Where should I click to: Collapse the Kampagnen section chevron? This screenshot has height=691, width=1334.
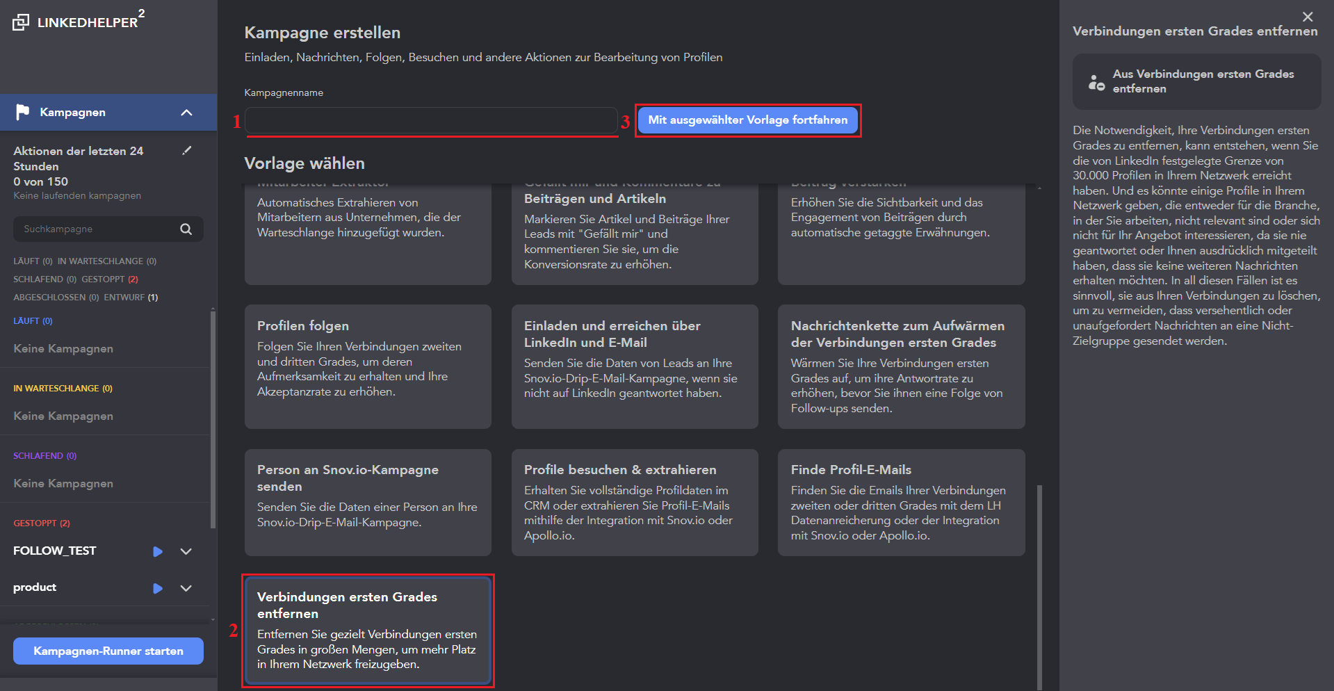[186, 113]
